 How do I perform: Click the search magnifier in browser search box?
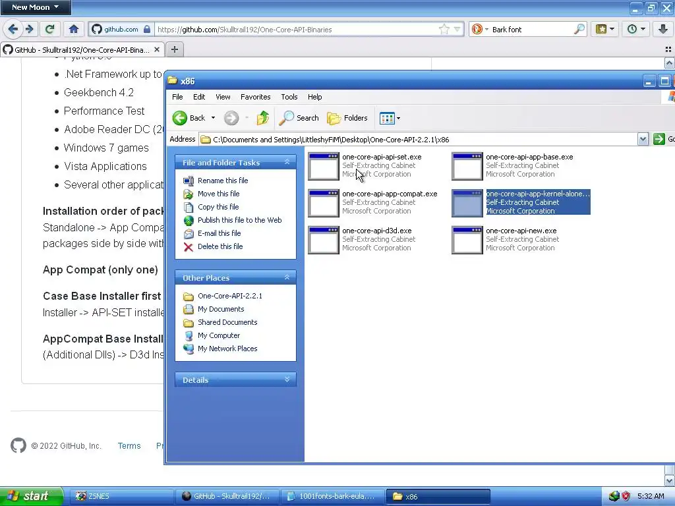579,29
